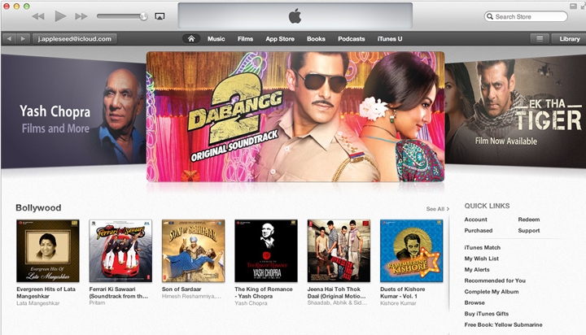Open The King of Romance album cover
This screenshot has width=586, height=335.
point(266,250)
